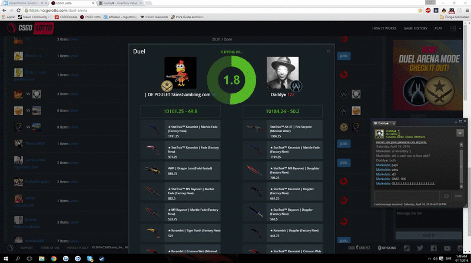Click Daddy's avatar in Steam chat header
This screenshot has height=263, width=471.
coord(379,134)
